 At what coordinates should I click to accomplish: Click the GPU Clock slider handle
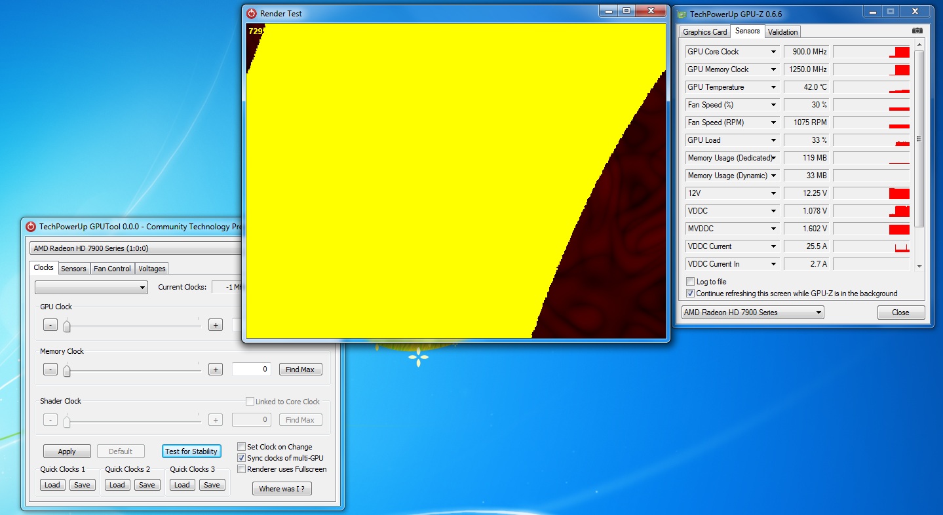coord(67,326)
